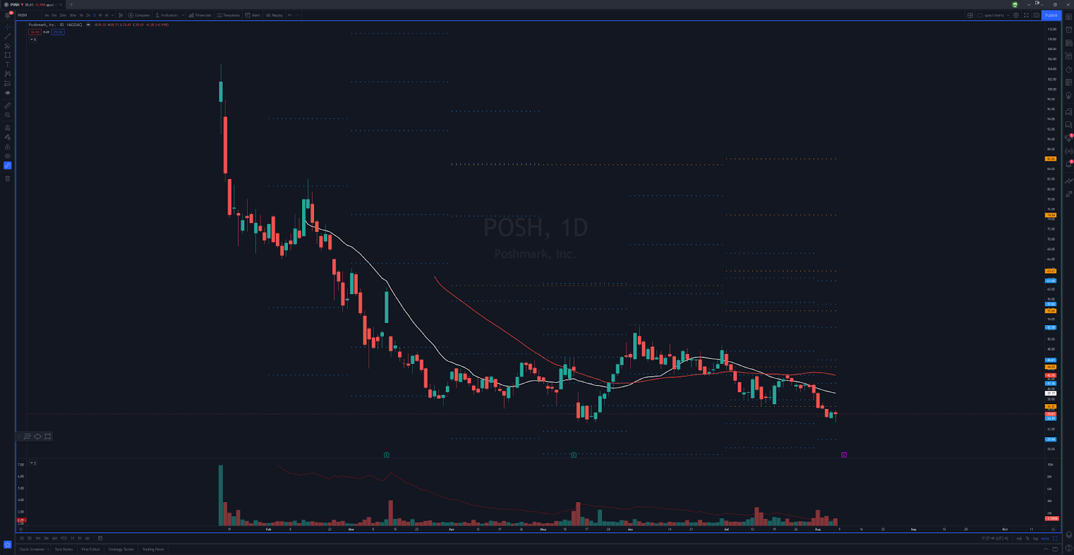Switch to the Stock Screener tab
This screenshot has height=555, width=1074.
[x=32, y=549]
